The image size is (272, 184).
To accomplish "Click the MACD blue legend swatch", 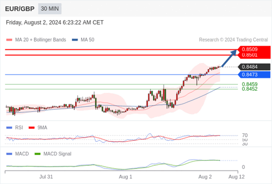I will [x=9, y=154].
